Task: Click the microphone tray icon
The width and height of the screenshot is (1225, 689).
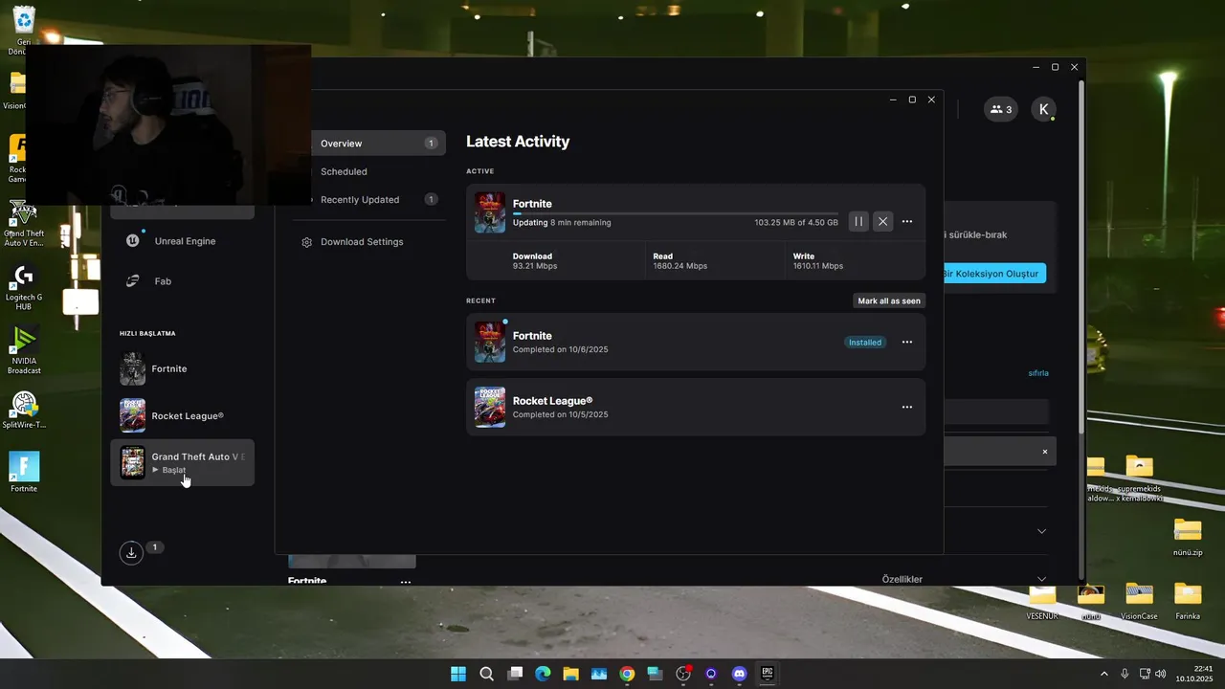Action: pos(1125,674)
